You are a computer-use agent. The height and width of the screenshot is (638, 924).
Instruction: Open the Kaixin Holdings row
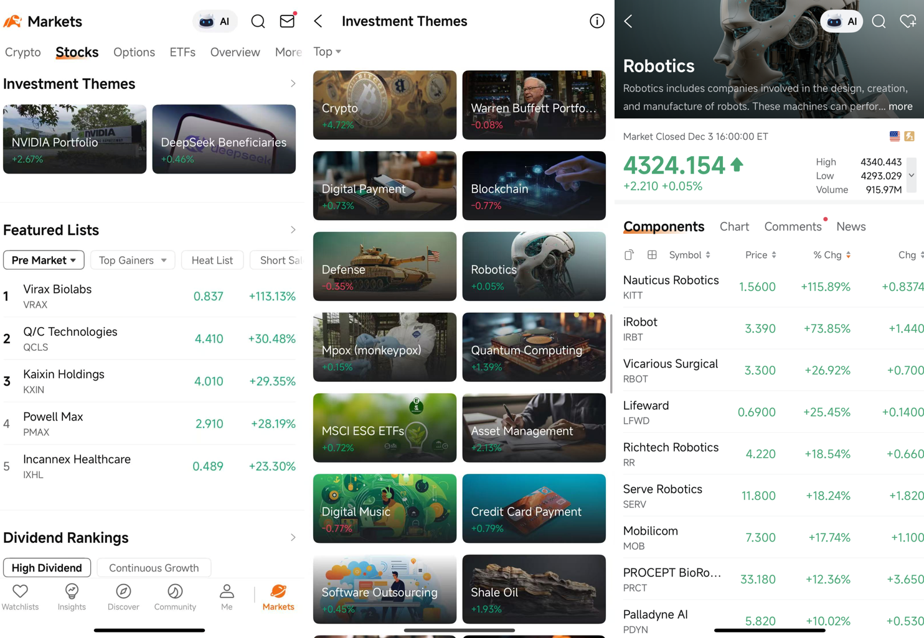(x=151, y=381)
